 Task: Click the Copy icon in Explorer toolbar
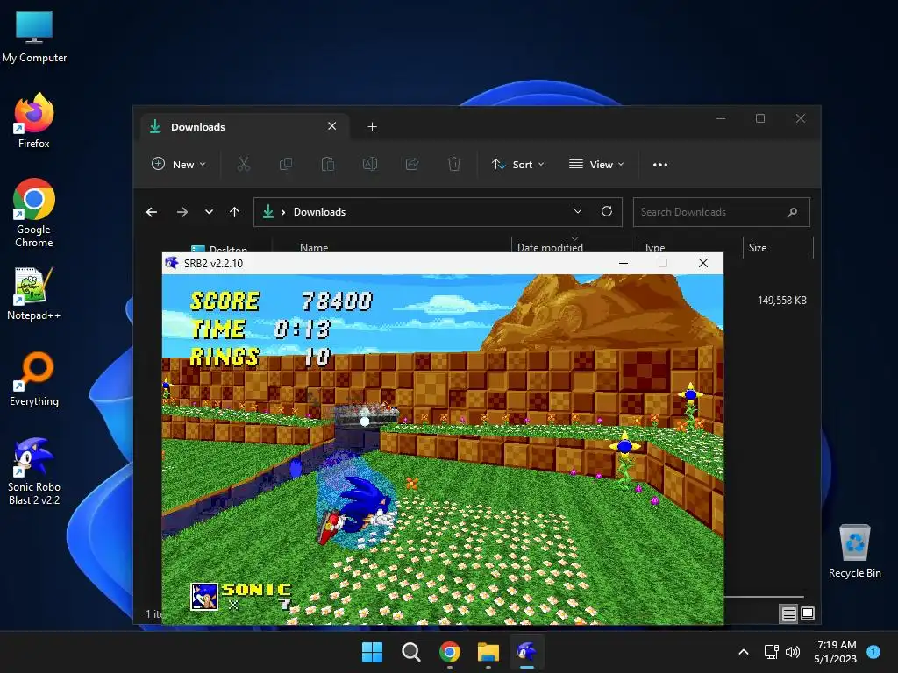[285, 164]
